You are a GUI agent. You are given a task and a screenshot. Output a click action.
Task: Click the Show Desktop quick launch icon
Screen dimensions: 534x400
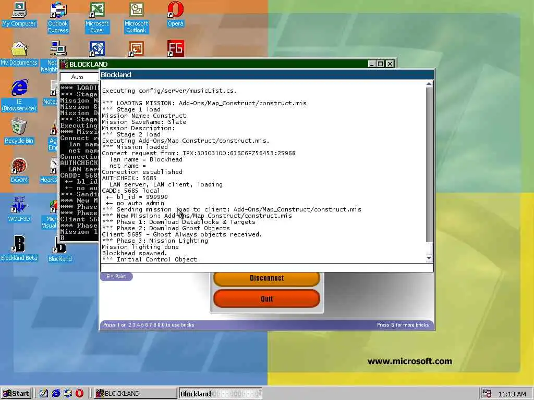pyautogui.click(x=44, y=393)
